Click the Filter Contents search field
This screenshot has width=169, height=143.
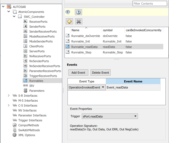pyautogui.click(x=150, y=4)
